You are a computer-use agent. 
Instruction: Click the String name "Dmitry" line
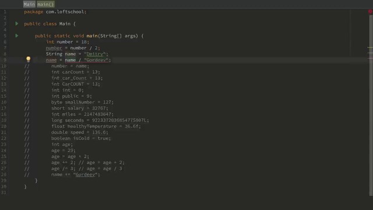coord(77,54)
